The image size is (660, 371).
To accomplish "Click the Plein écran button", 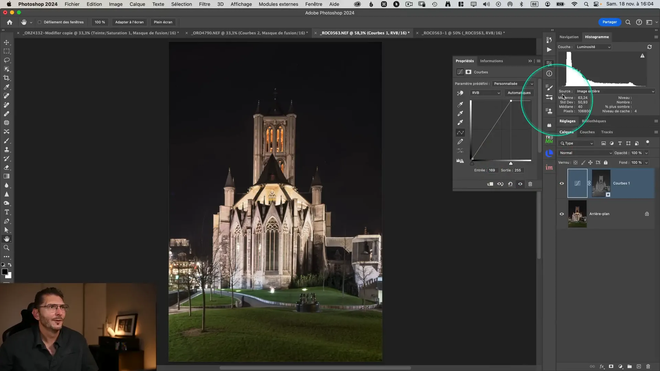I will pos(163,22).
